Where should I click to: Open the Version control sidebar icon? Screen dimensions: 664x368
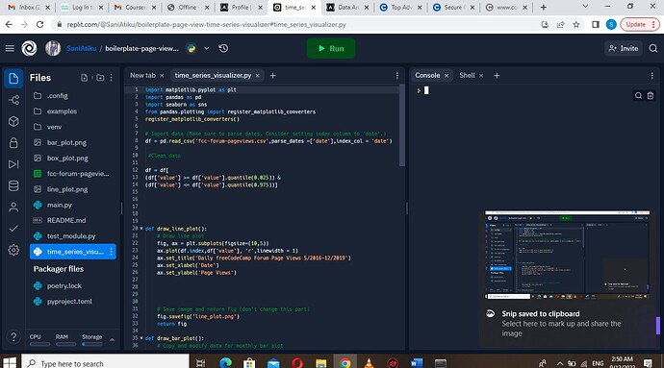[x=13, y=100]
